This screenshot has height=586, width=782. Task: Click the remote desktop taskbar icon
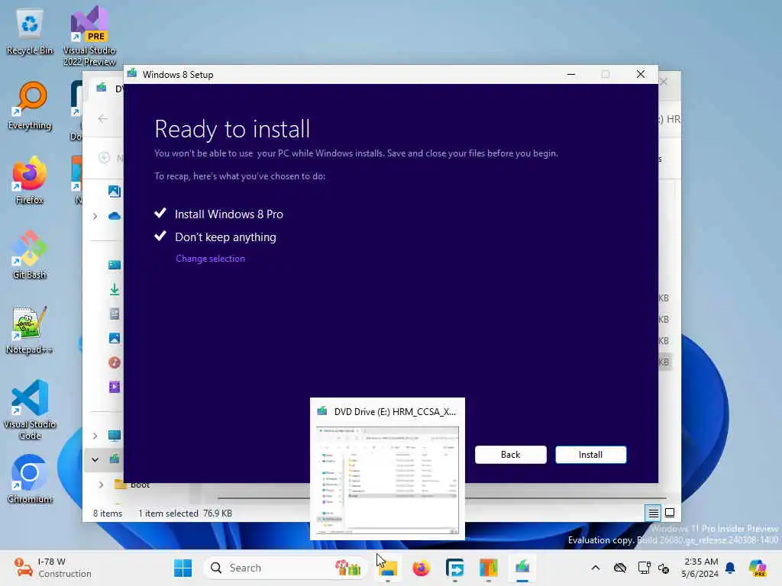pyautogui.click(x=454, y=568)
